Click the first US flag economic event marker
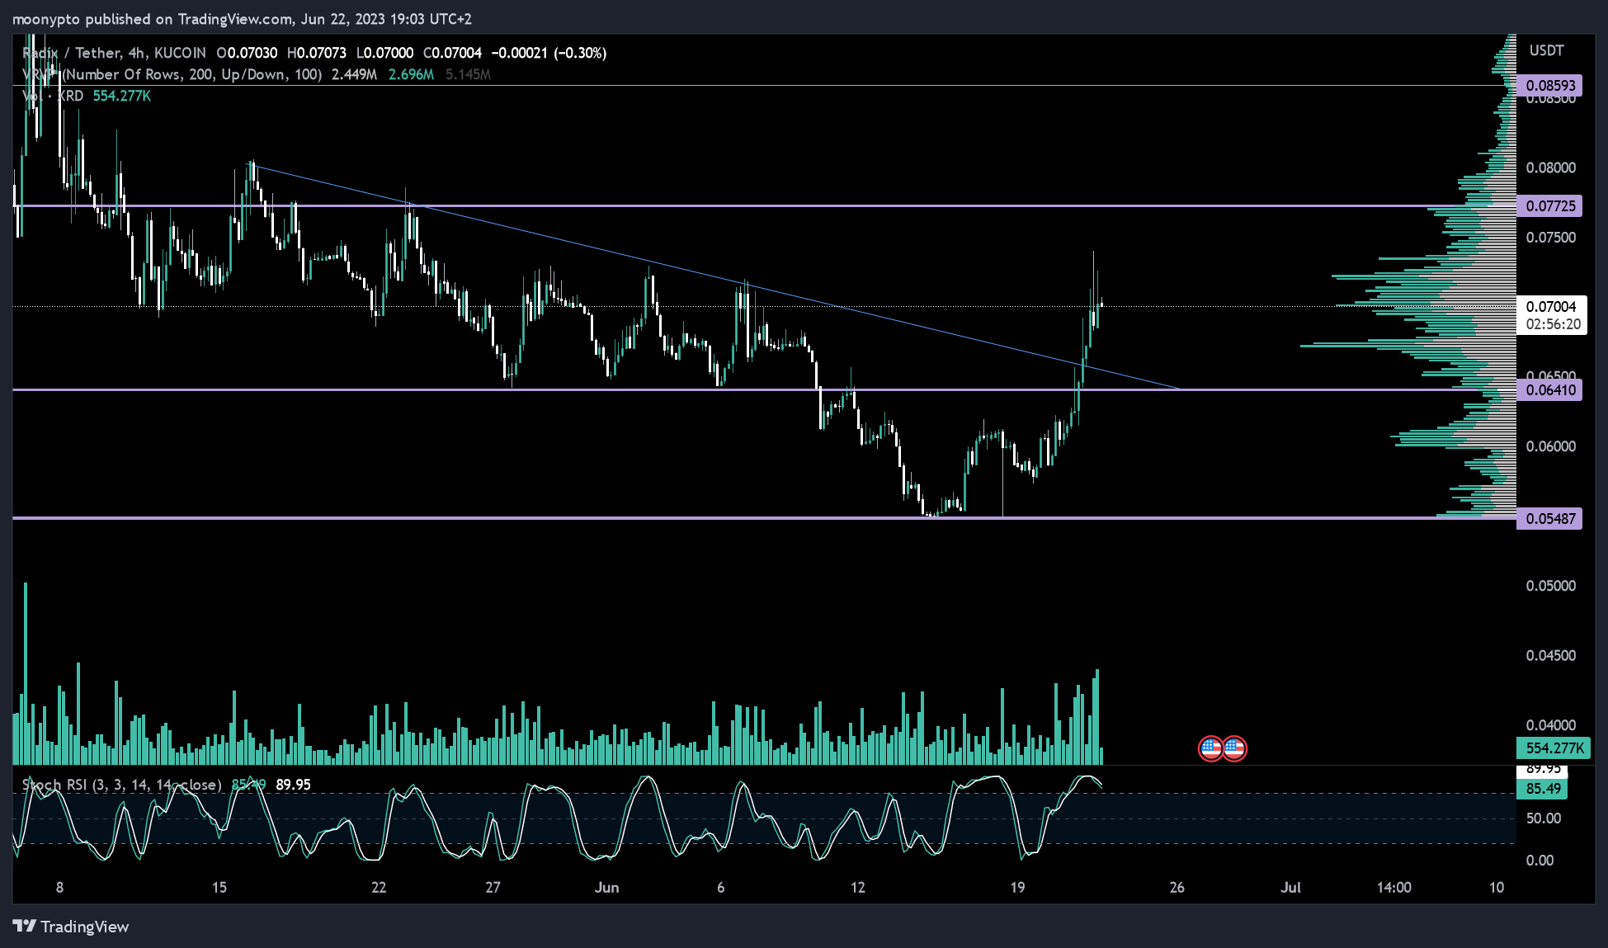Viewport: 1608px width, 948px height. coord(1210,748)
